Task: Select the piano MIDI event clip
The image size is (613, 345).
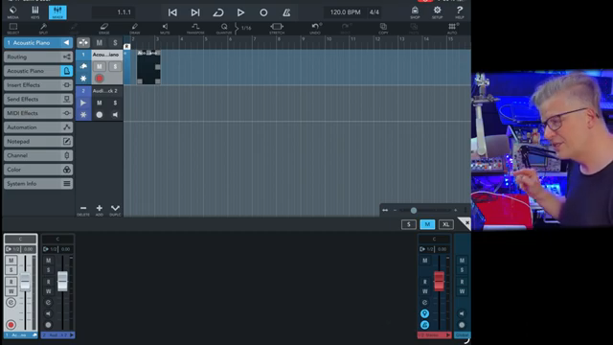Action: click(148, 67)
